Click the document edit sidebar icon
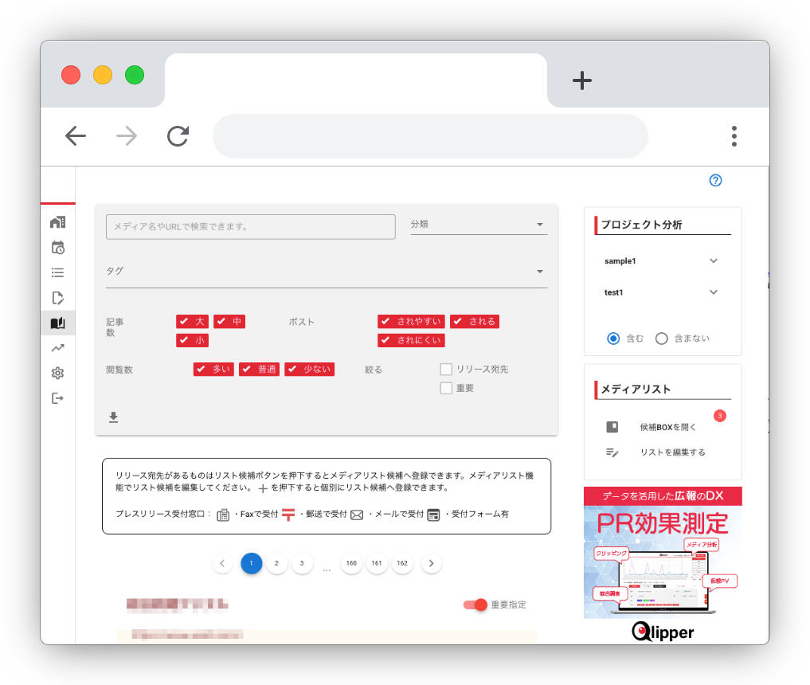 pos(57,298)
